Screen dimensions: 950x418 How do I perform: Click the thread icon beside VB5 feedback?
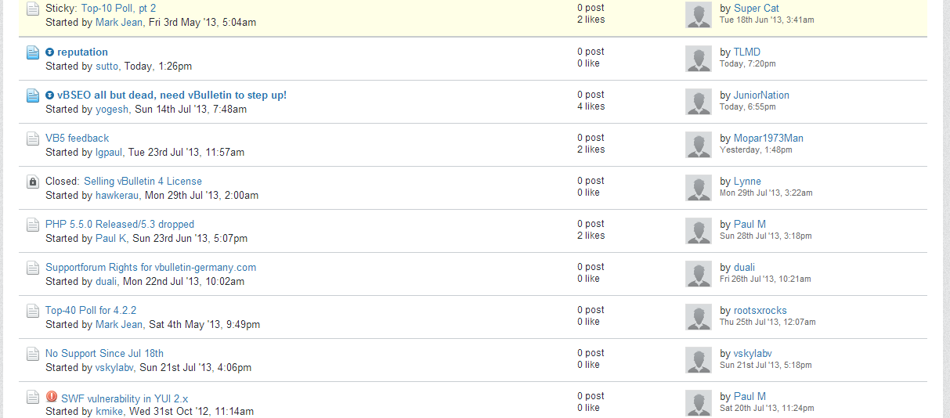pos(33,139)
